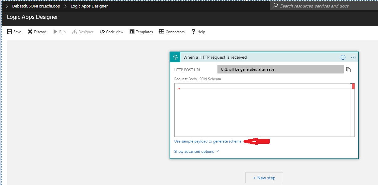
Task: Open the trigger ellipsis menu
Action: pyautogui.click(x=353, y=57)
